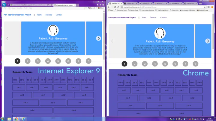Click Contact link in IE page navigation

[59, 15]
